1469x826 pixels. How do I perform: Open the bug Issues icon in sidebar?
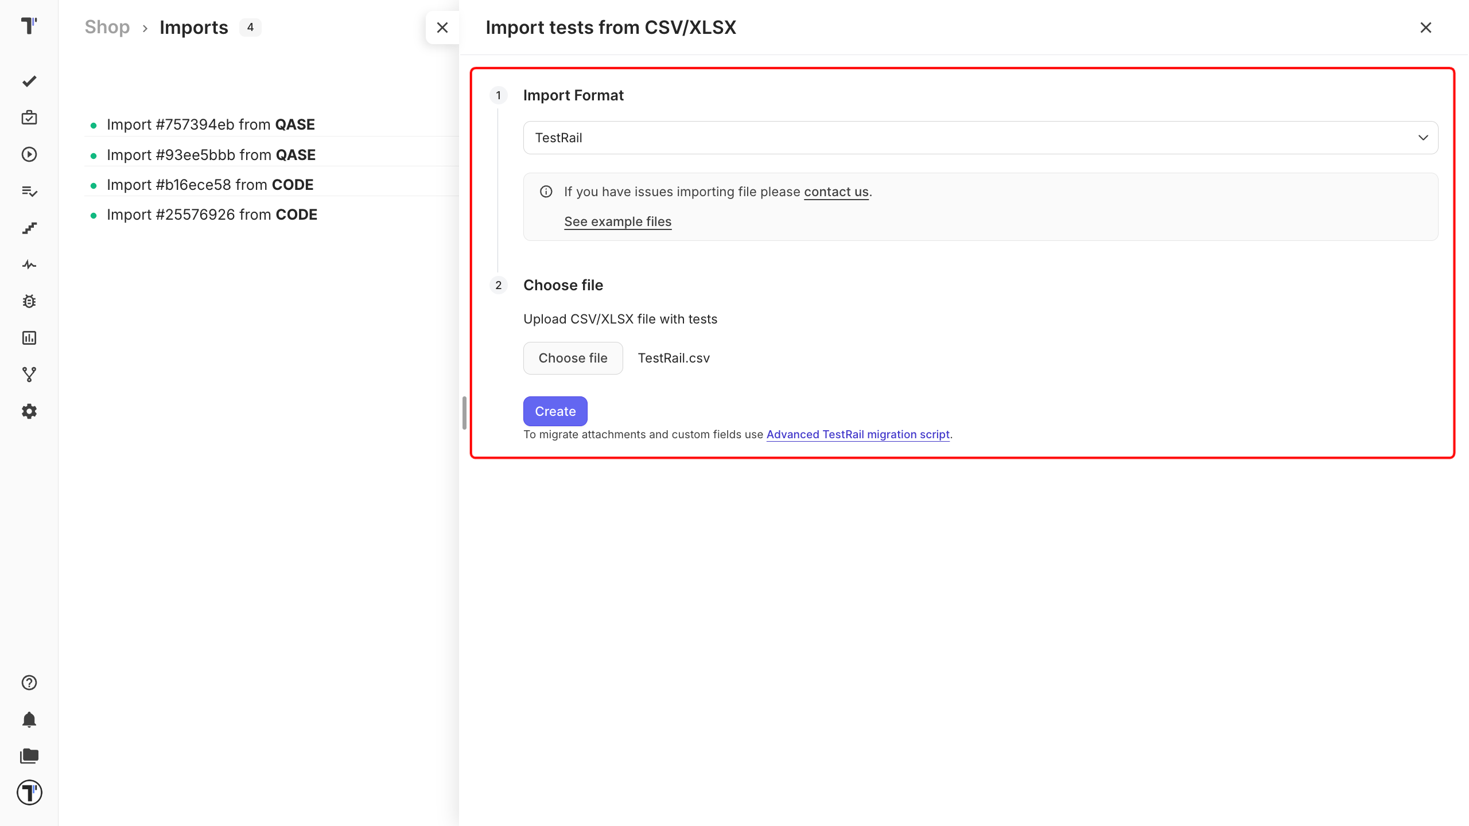pos(29,301)
